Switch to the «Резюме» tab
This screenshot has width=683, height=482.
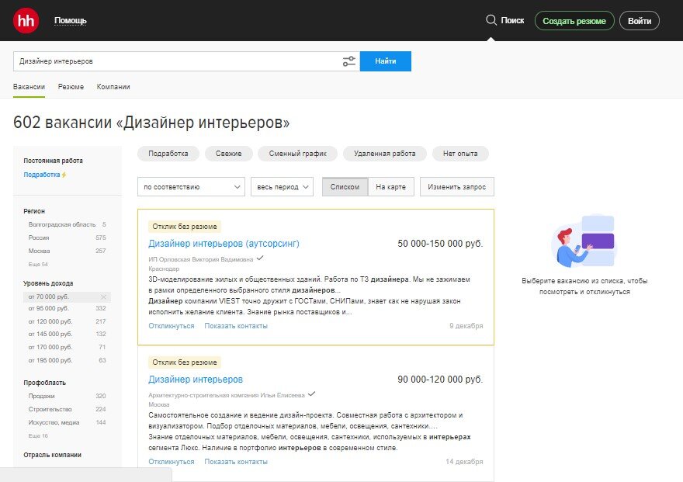(71, 86)
